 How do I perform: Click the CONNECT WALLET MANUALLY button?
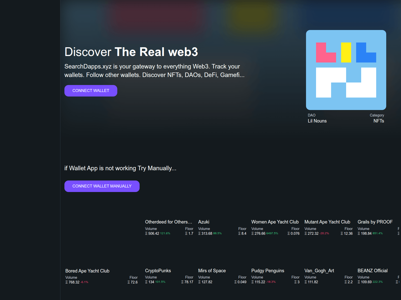[102, 186]
